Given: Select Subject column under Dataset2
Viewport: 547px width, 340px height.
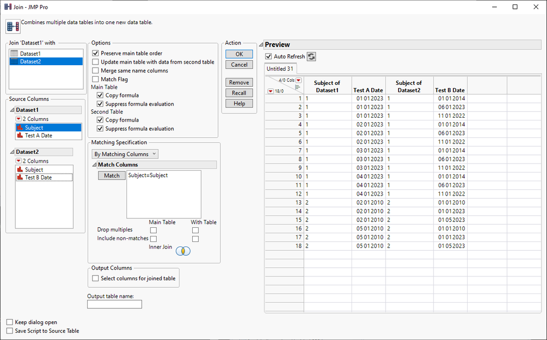Looking at the screenshot, I should pyautogui.click(x=34, y=170).
